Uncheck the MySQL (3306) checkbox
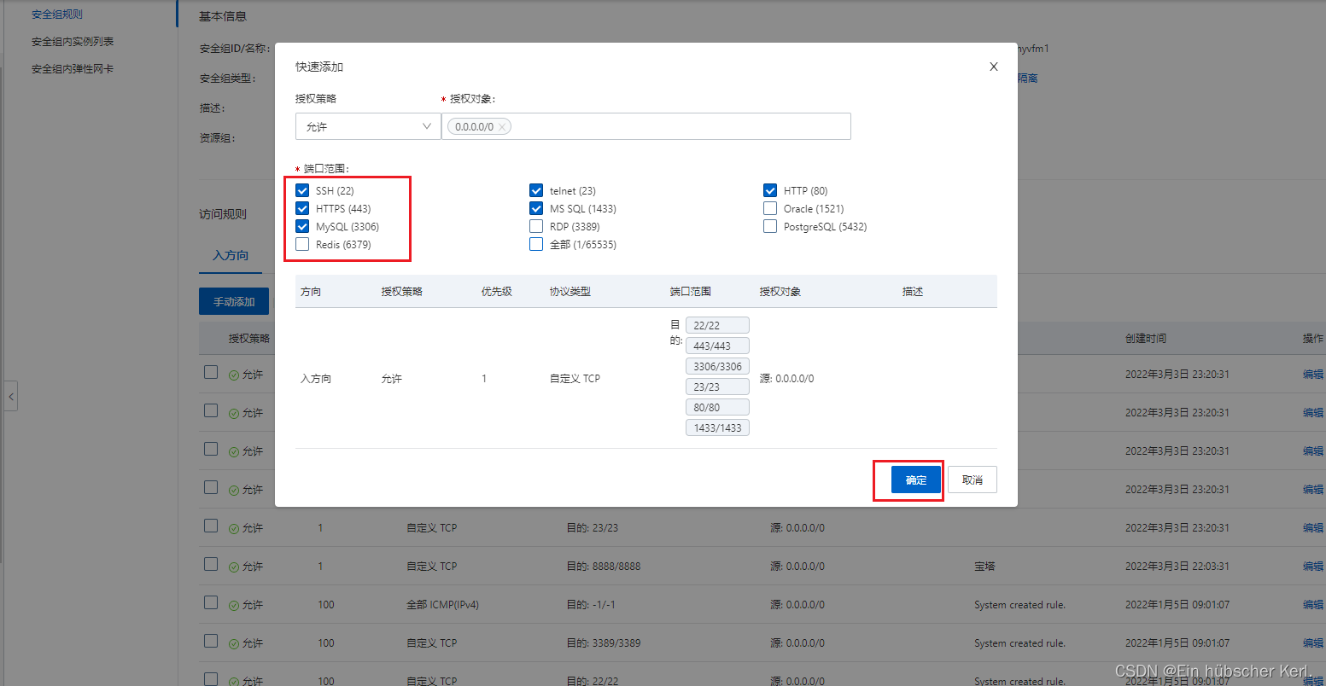 pyautogui.click(x=302, y=226)
